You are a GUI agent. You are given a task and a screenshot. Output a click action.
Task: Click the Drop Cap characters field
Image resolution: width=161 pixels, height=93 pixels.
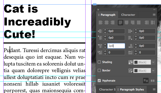coord(147,52)
